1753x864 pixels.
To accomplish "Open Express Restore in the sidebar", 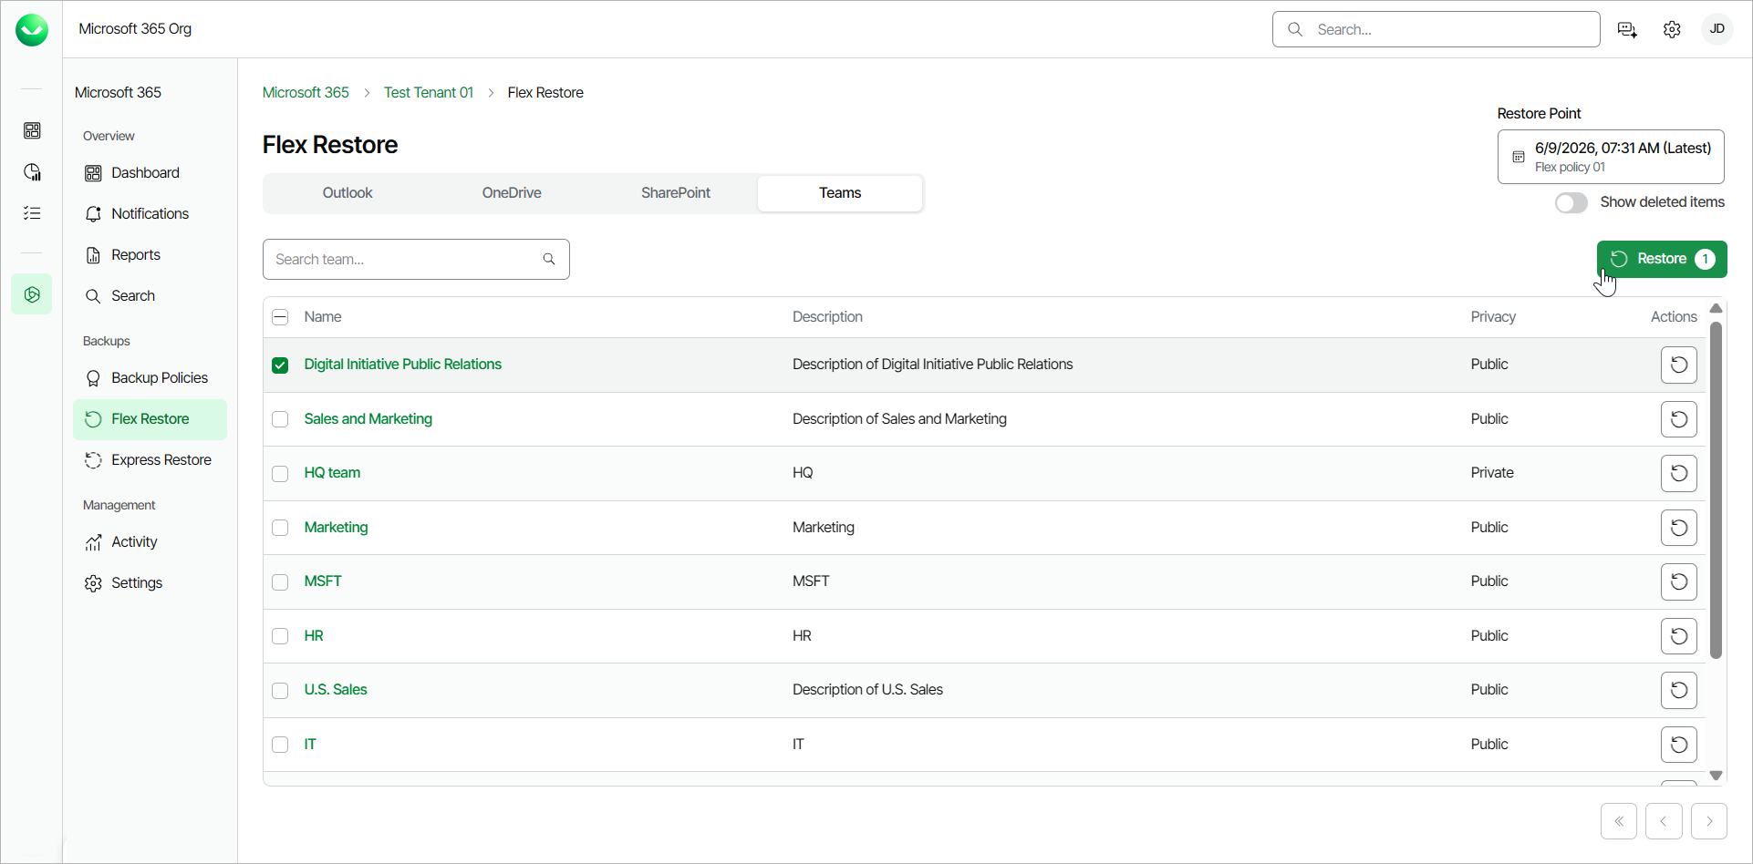I will [x=150, y=460].
